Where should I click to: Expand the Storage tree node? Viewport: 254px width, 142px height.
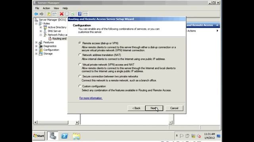click(x=36, y=54)
